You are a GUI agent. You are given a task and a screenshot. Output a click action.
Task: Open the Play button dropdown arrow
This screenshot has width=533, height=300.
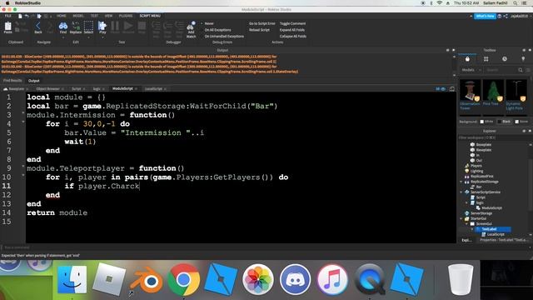(102, 37)
